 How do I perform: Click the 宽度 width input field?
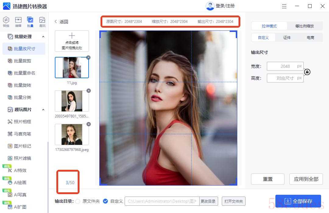(281, 66)
